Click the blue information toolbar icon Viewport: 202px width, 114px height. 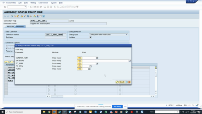click(44, 16)
